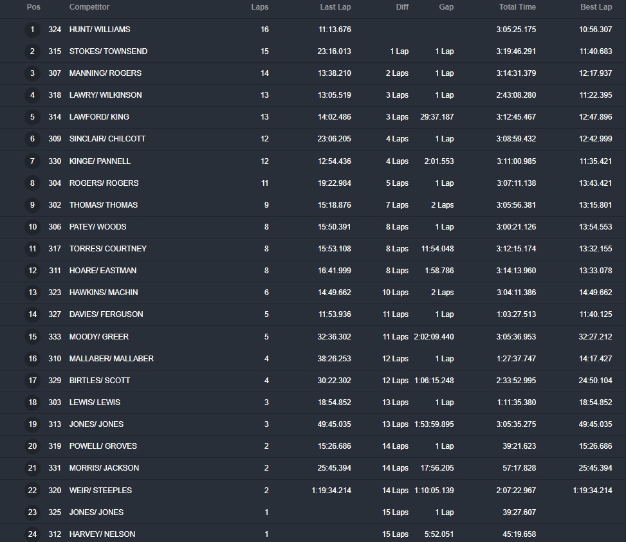The height and width of the screenshot is (542, 626).
Task: Select the position 20 badge icon
Action: pyautogui.click(x=33, y=446)
